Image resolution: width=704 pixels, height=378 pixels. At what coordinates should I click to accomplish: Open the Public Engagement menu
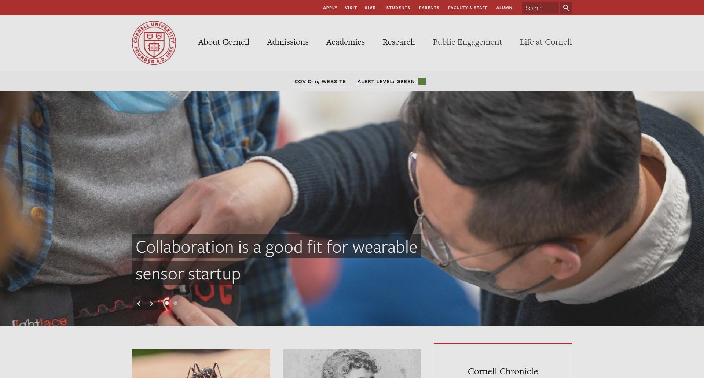467,42
